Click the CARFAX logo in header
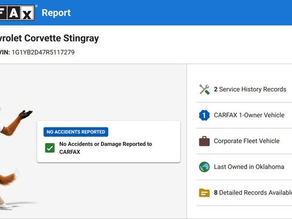Viewport: 292px width, 219px height. [x=17, y=13]
